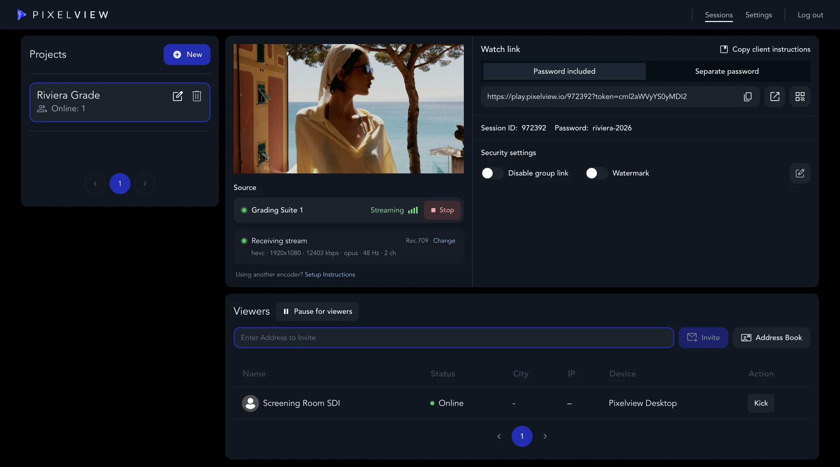Edit the security settings

click(800, 173)
